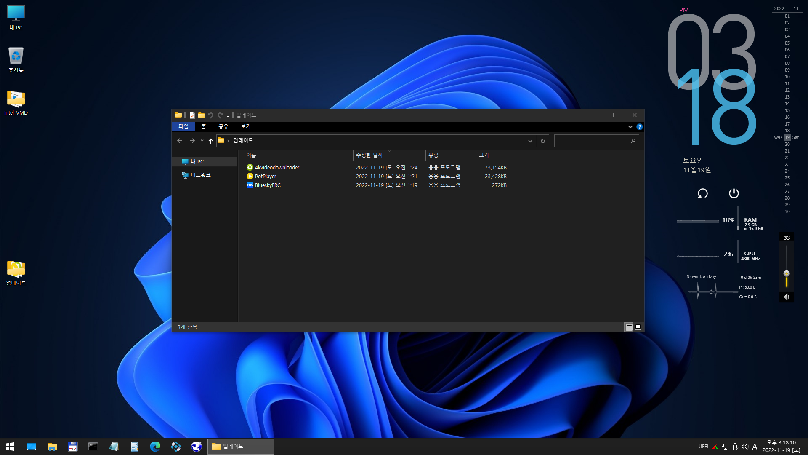Click the Undo icon in title bar
Image resolution: width=808 pixels, height=455 pixels.
(x=211, y=115)
